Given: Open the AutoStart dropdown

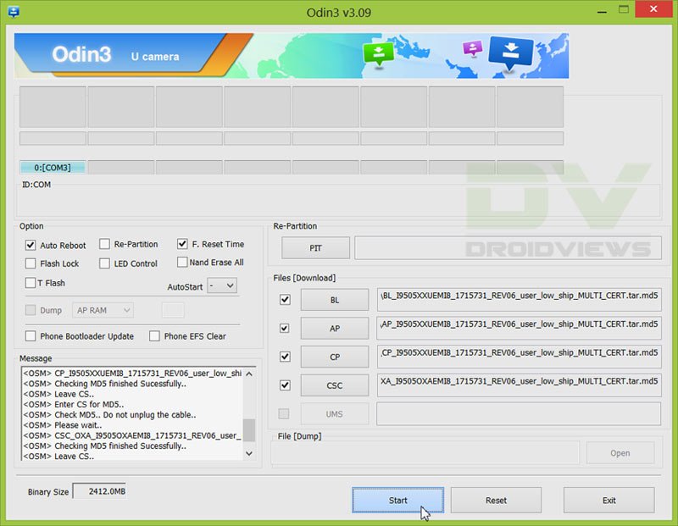Looking at the screenshot, I should tap(222, 285).
